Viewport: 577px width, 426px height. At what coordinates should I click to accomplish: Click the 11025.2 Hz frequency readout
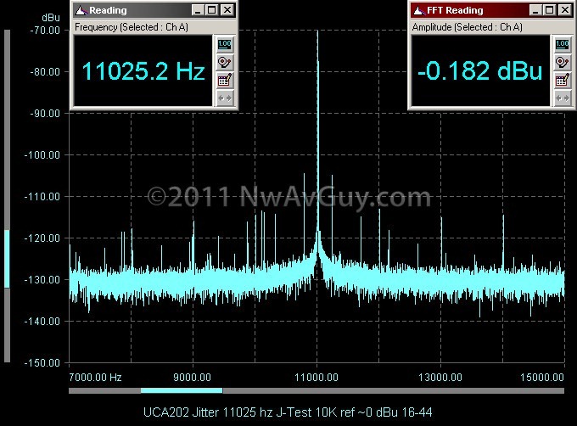[x=143, y=71]
